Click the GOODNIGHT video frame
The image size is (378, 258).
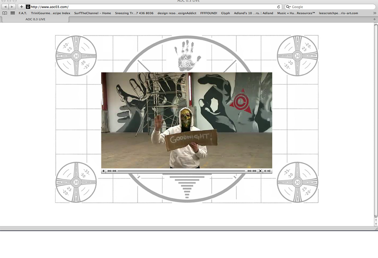(x=187, y=120)
